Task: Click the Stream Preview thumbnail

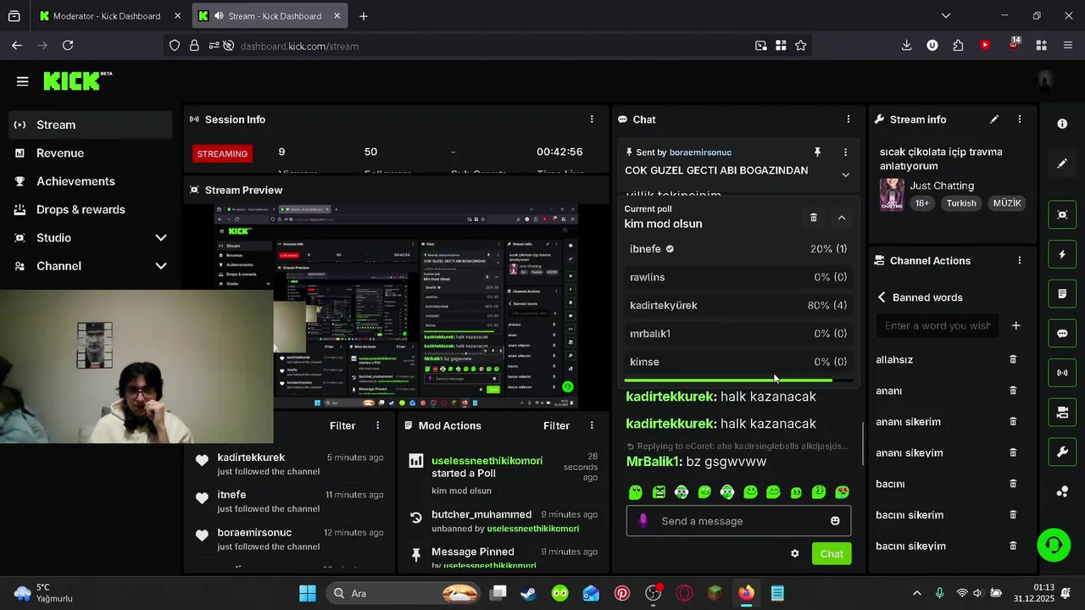Action: pos(396,307)
